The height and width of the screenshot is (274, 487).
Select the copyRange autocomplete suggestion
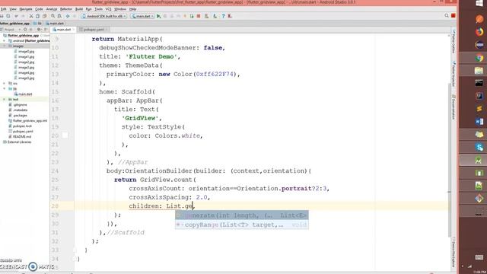242,225
